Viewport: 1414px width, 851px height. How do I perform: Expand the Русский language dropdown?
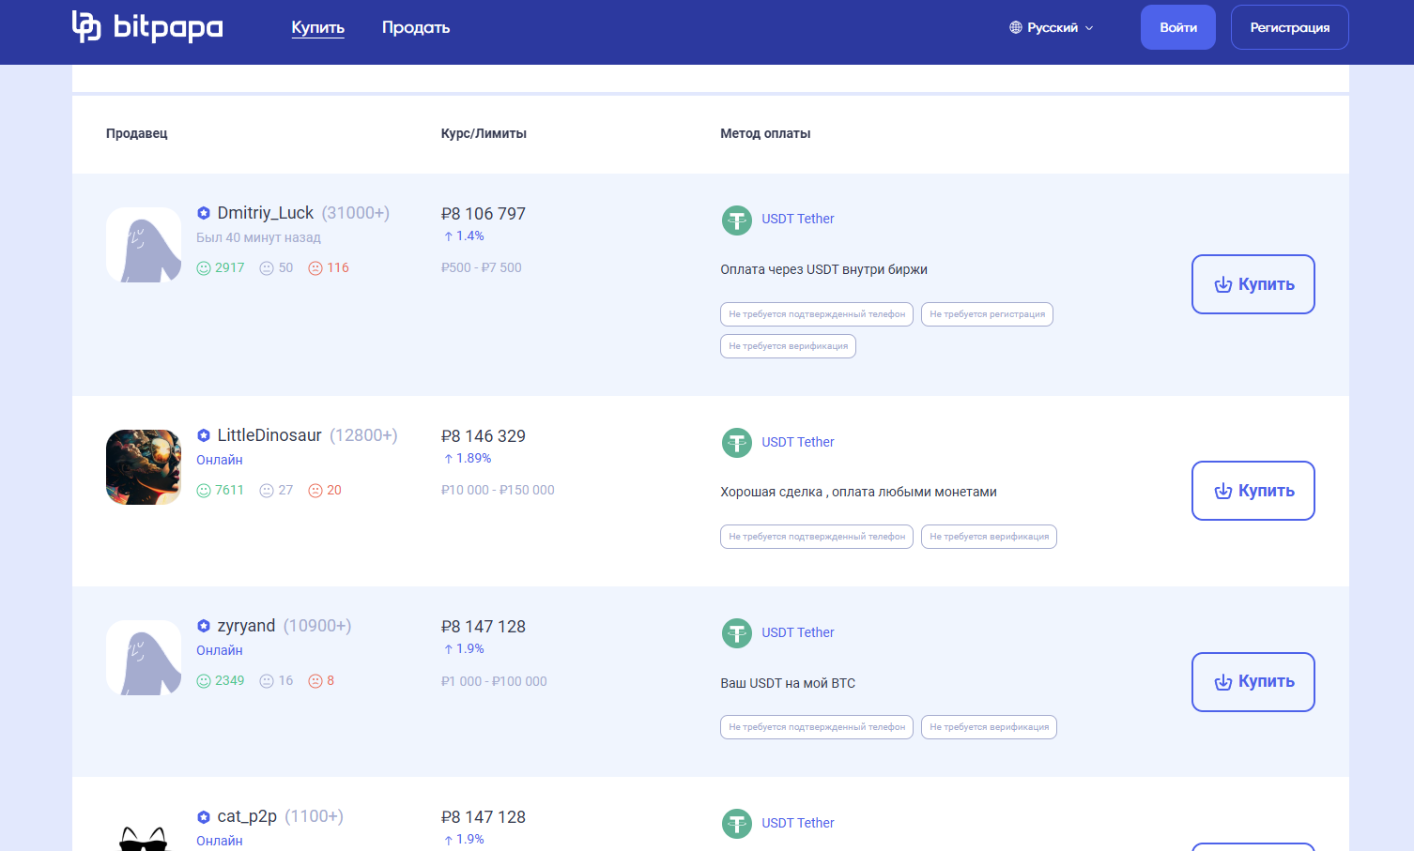(1052, 28)
